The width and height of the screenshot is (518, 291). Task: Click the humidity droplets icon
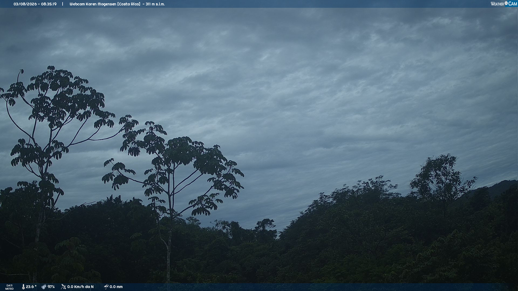[x=44, y=287]
